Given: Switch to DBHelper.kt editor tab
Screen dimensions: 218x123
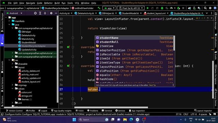Looking at the screenshot, I should 108,13.
